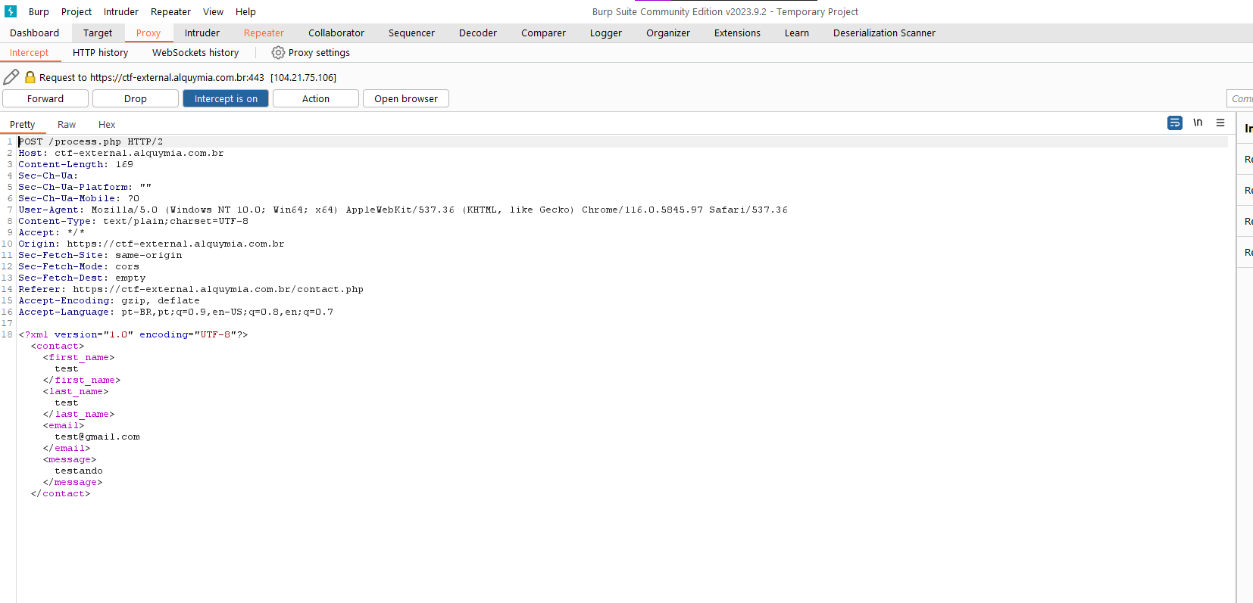
Task: Switch to the Raw view tab
Action: click(x=67, y=124)
